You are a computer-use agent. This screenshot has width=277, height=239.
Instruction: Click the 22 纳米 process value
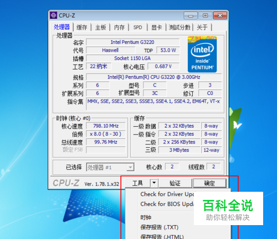[x=99, y=66]
